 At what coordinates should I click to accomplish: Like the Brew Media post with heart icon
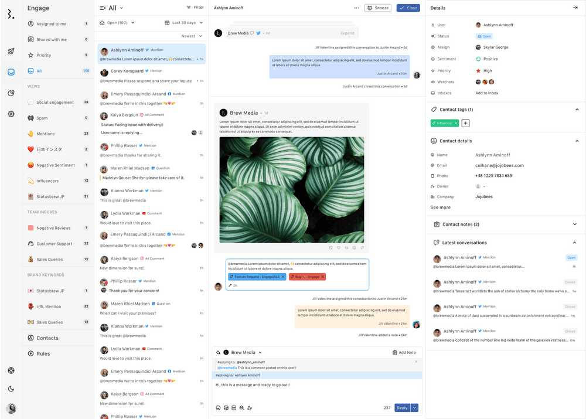coord(338,248)
